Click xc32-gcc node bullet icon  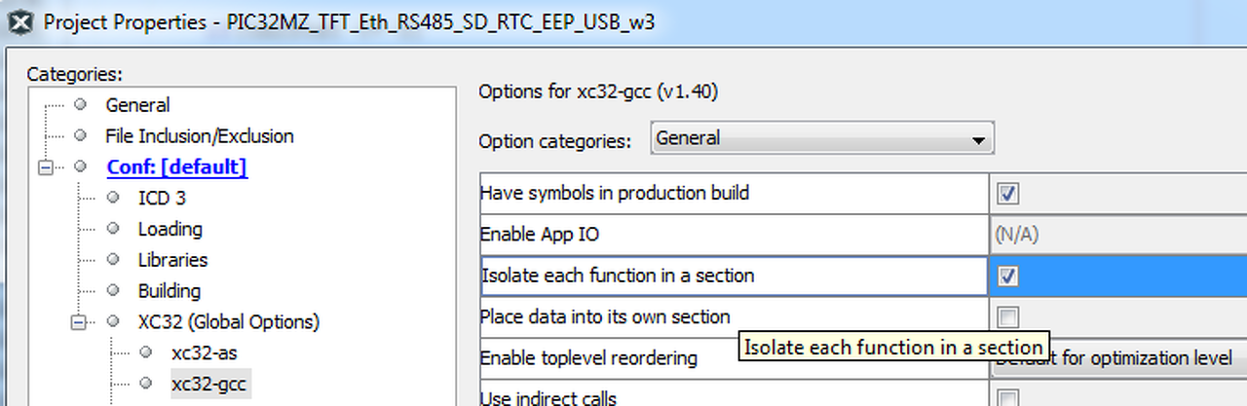pyautogui.click(x=146, y=384)
